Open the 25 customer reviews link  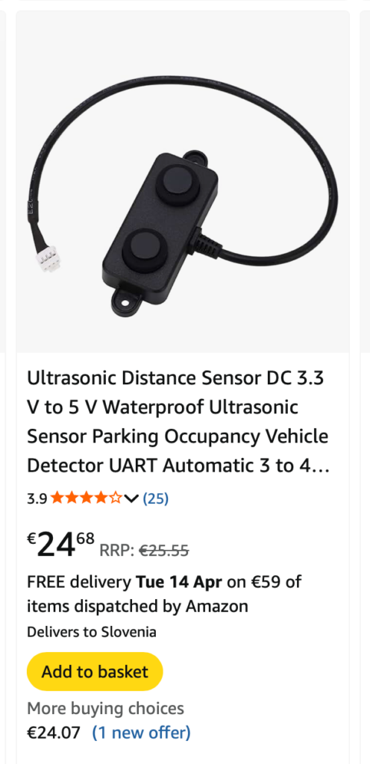tap(155, 498)
